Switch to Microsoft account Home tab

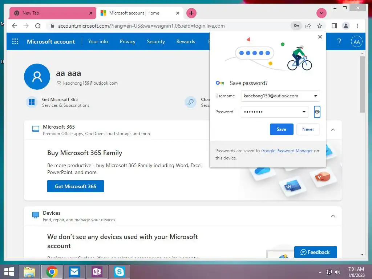(x=140, y=13)
